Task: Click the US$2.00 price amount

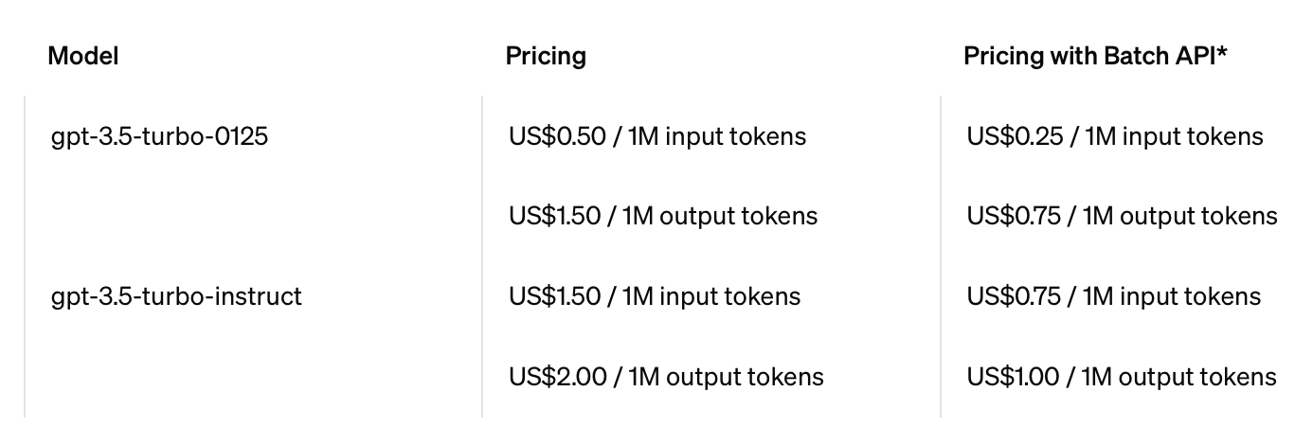Action: click(x=558, y=377)
